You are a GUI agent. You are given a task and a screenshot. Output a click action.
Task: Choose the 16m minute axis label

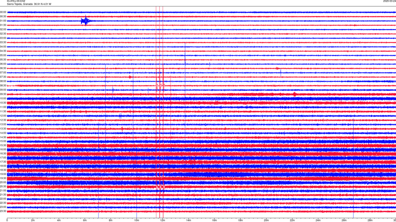(214, 220)
